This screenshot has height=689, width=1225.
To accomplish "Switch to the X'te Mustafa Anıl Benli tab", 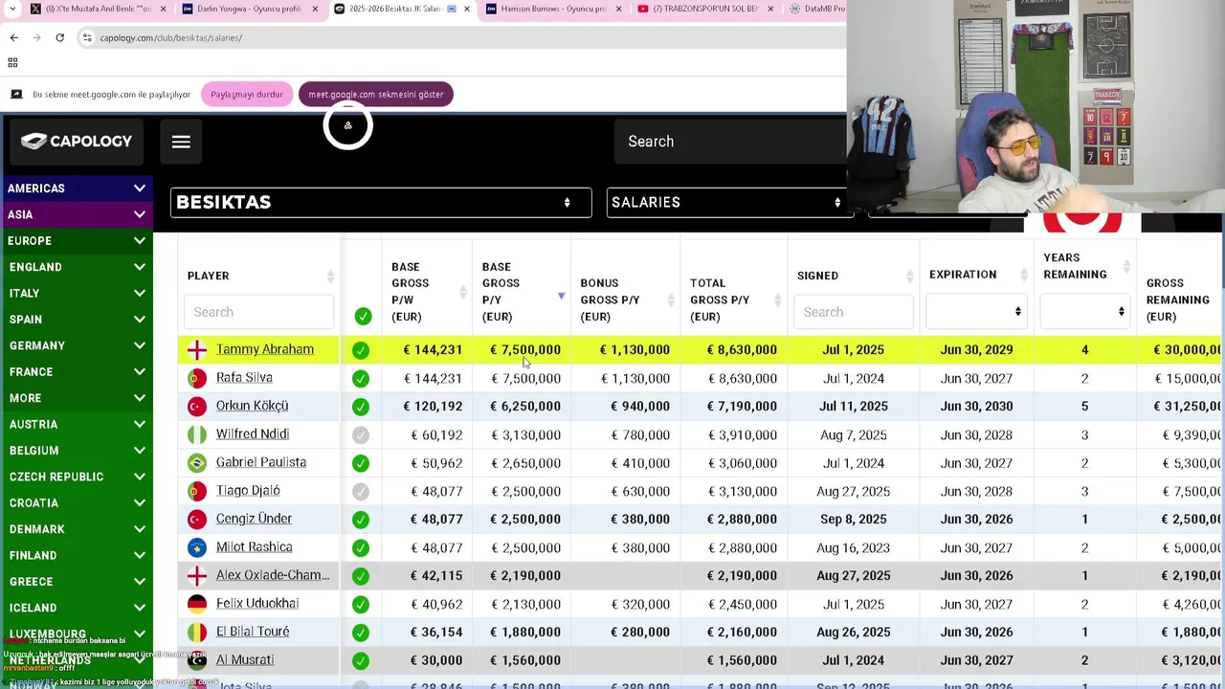I will 96,9.
